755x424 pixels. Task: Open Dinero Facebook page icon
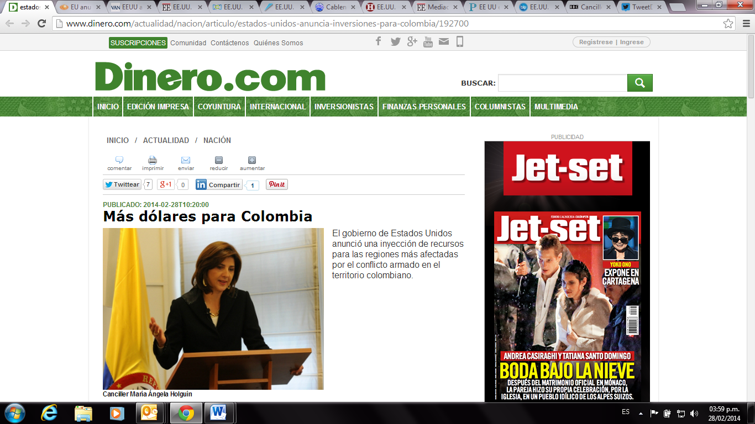tap(379, 41)
